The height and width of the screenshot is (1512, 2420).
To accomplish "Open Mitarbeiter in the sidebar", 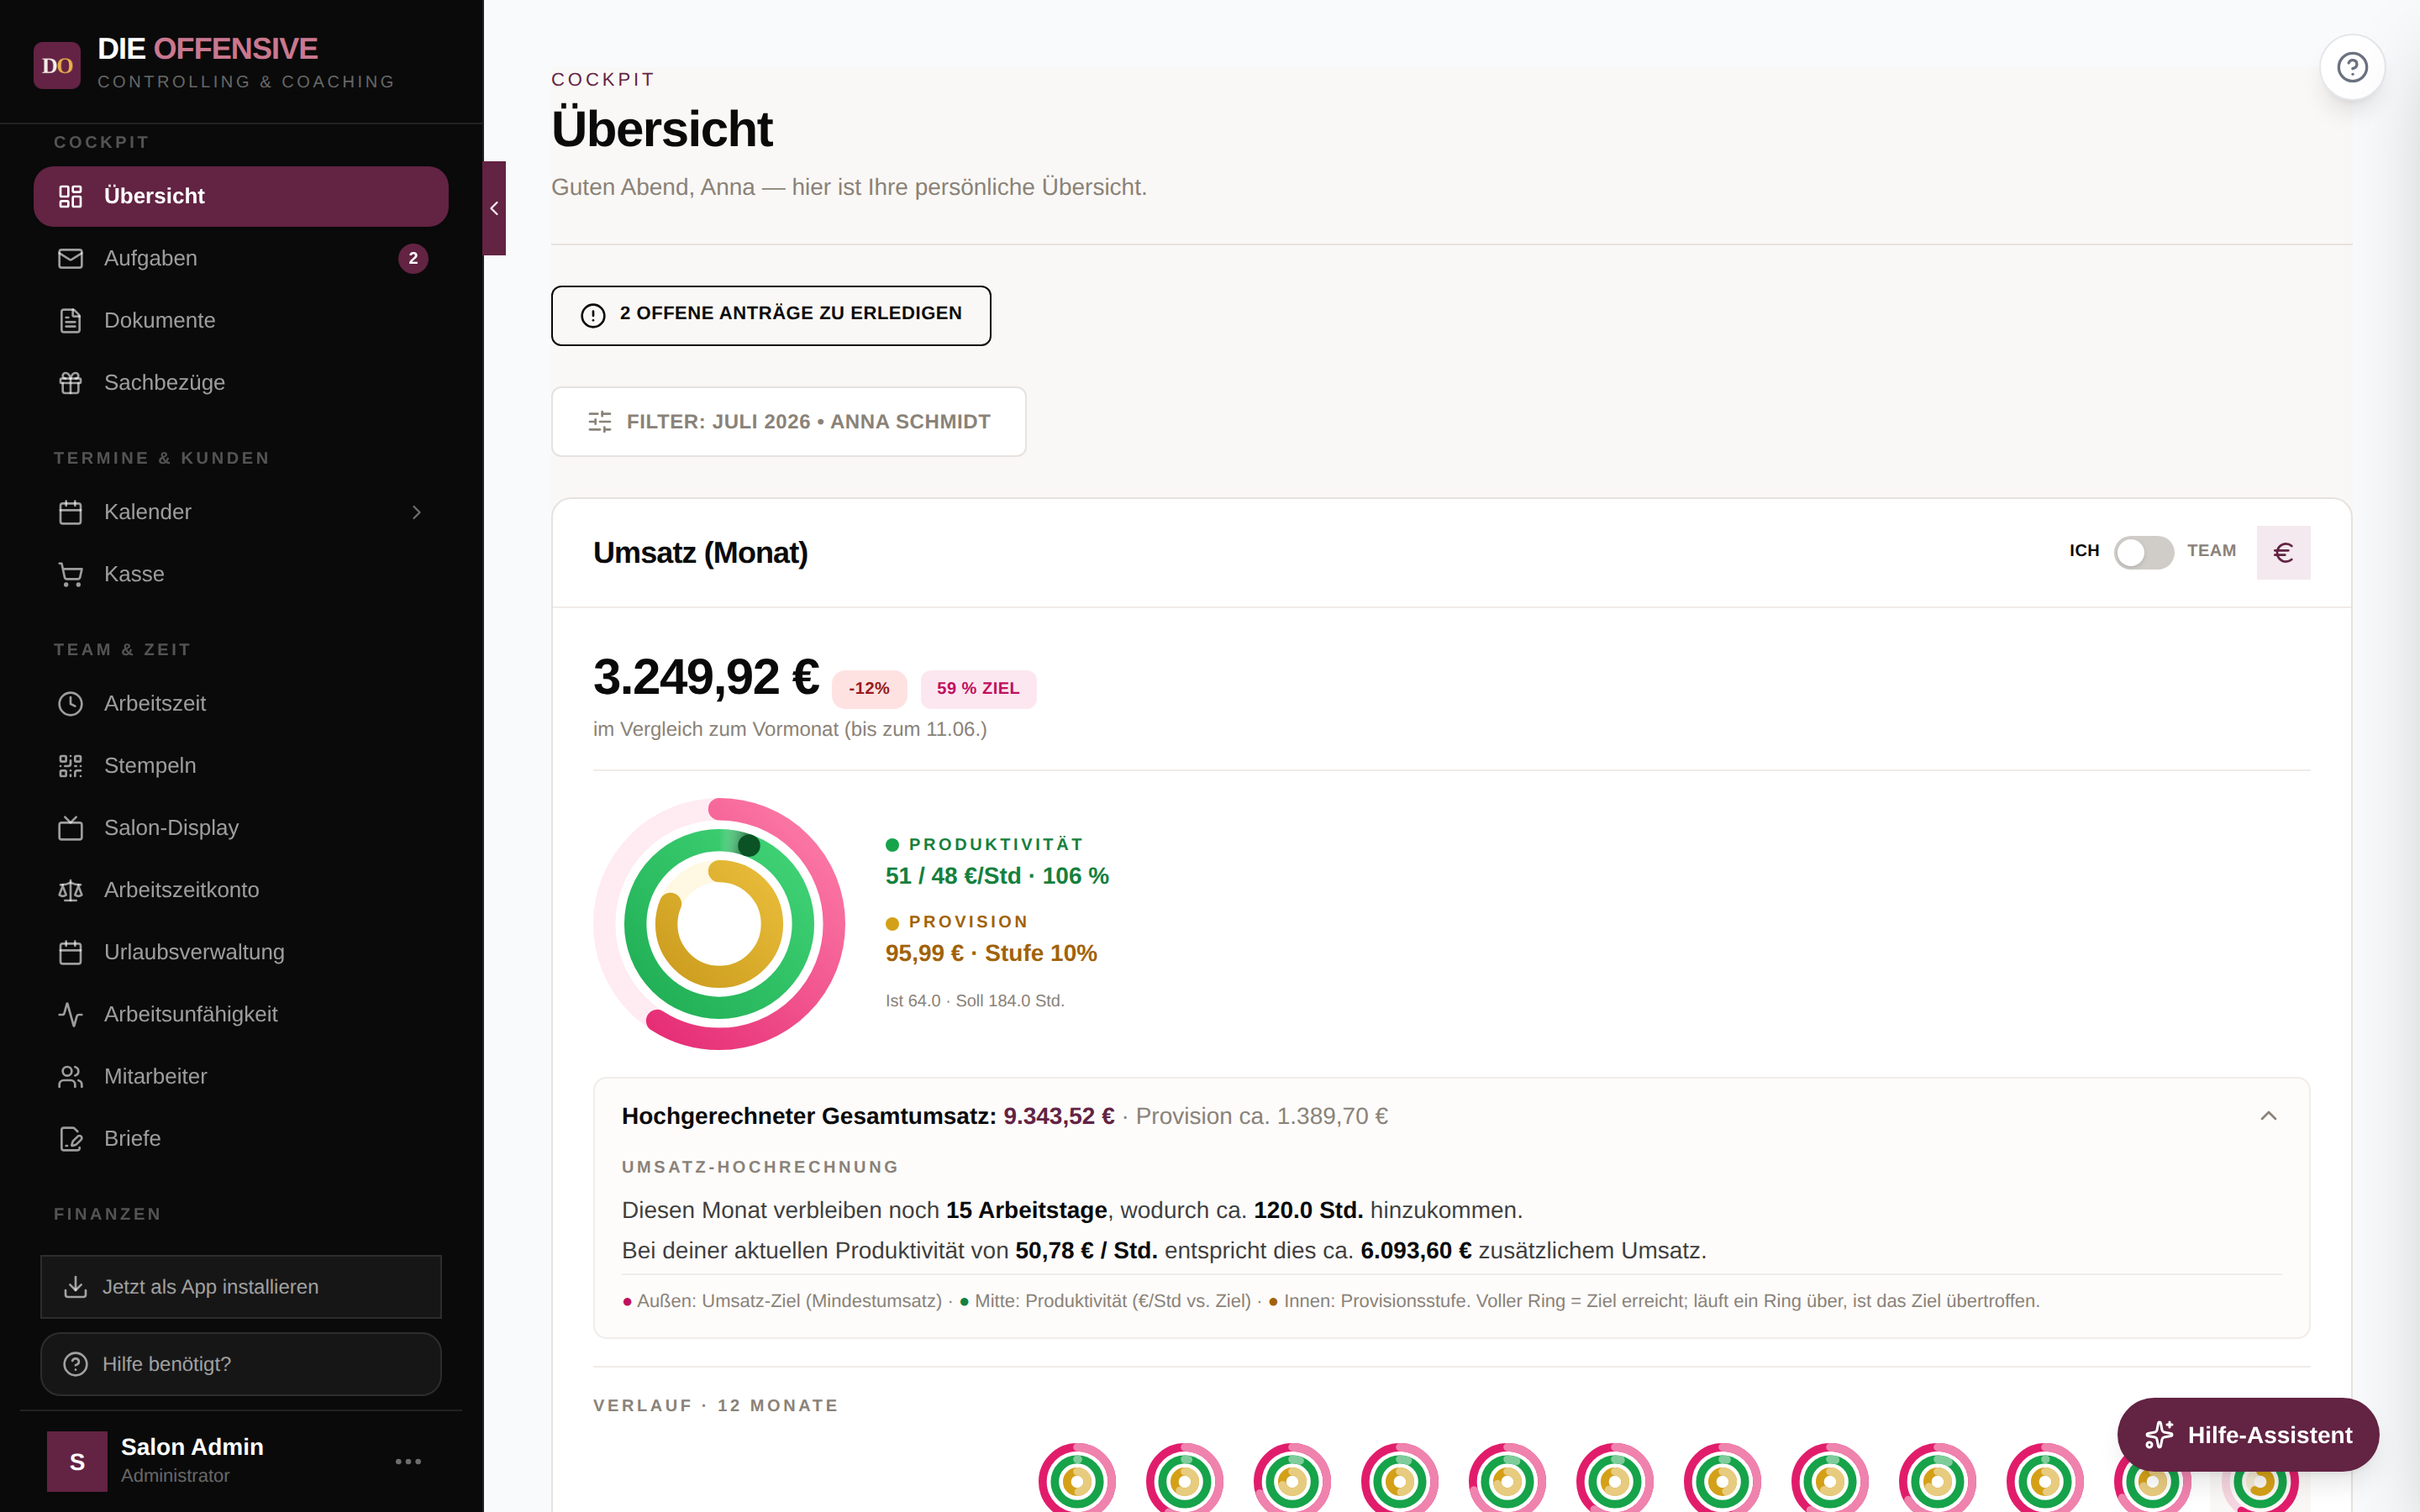I will [241, 1076].
